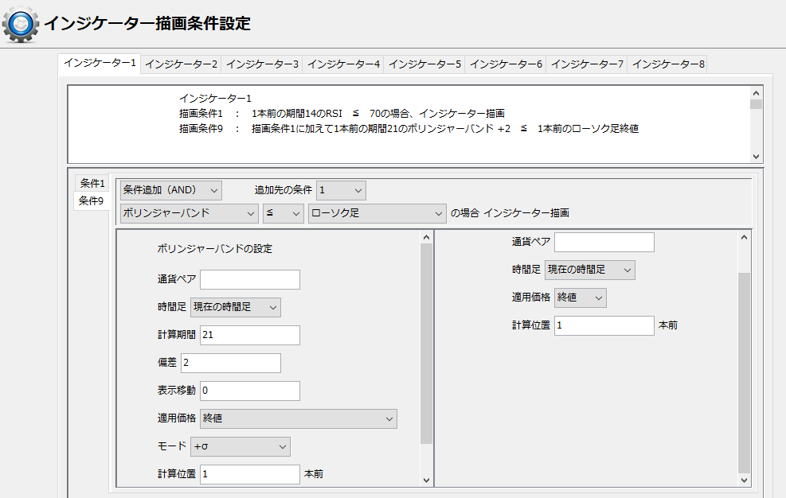Screen dimensions: 786x498
Task: Expand the モード dropdown showing +σ
Action: (x=240, y=446)
